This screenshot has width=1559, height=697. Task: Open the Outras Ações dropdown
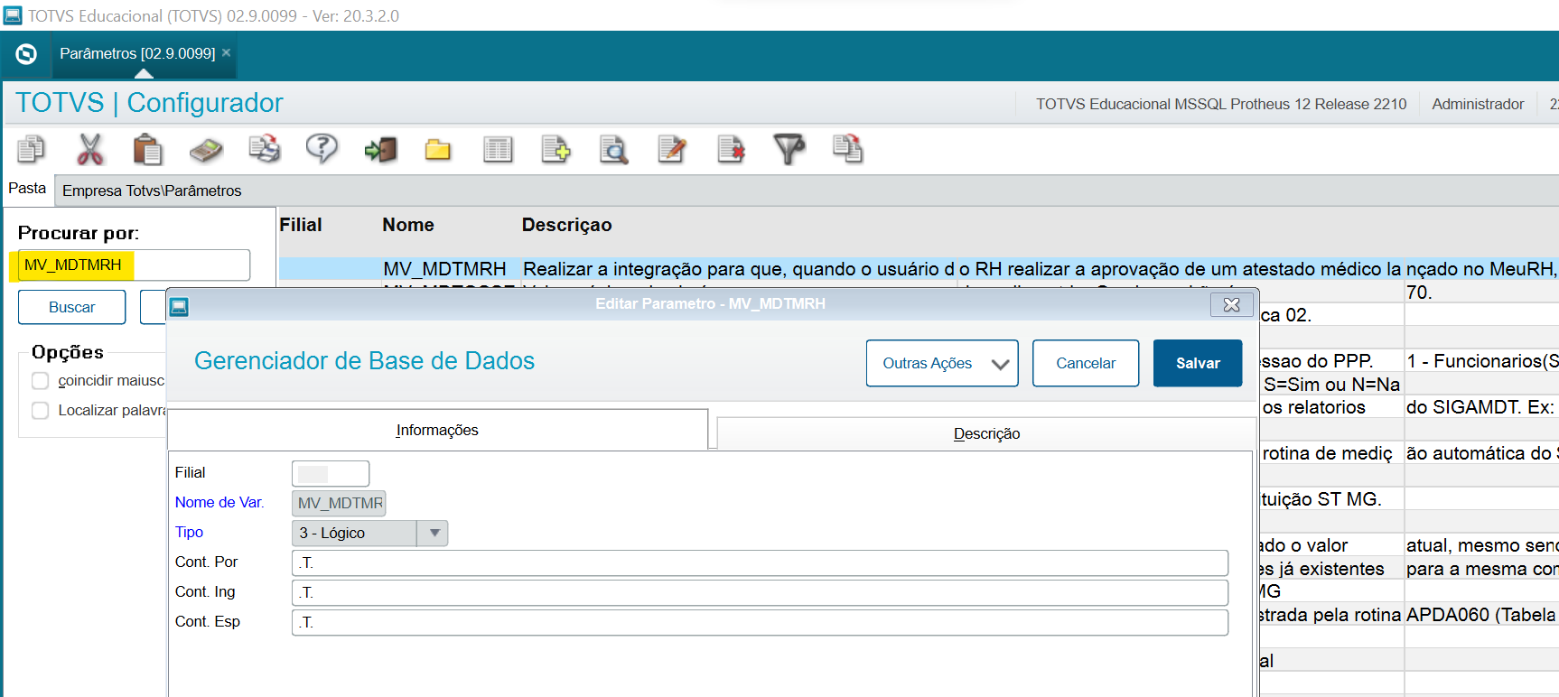(x=942, y=363)
